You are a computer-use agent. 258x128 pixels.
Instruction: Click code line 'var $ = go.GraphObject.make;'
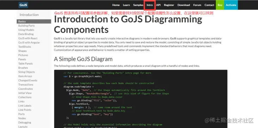point(83,76)
